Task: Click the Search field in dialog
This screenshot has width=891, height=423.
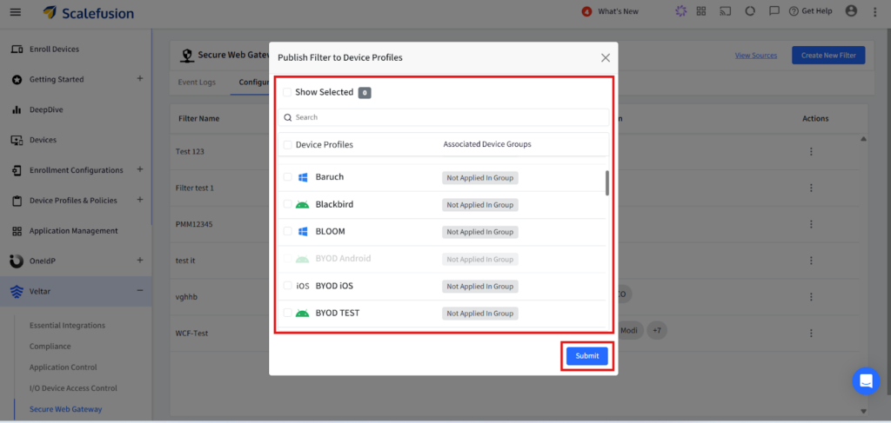Action: click(x=443, y=117)
